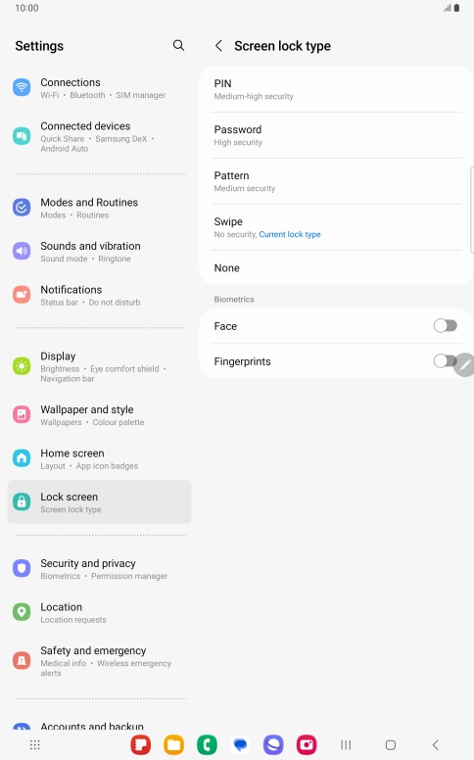Open the settings search magnifier icon

178,46
